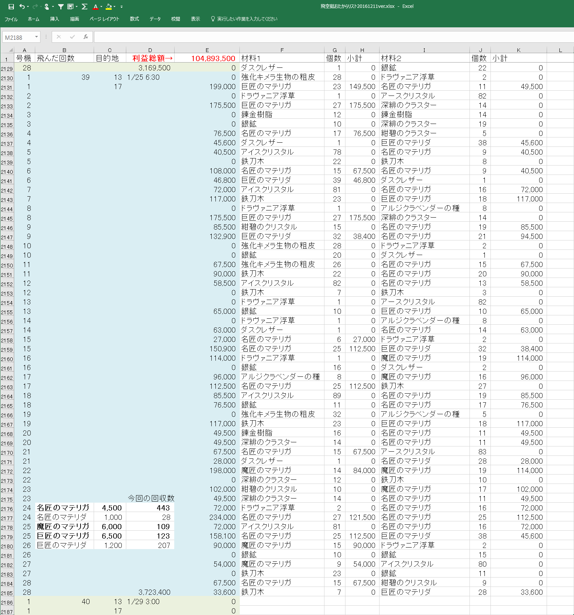This screenshot has width=574, height=615.
Task: Expand the fill color palette dropdown arrow
Action: (114, 6)
